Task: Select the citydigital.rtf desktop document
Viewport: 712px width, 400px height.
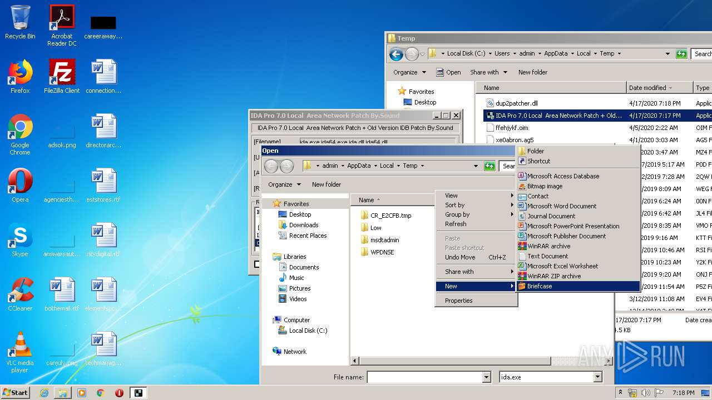Action: click(103, 240)
